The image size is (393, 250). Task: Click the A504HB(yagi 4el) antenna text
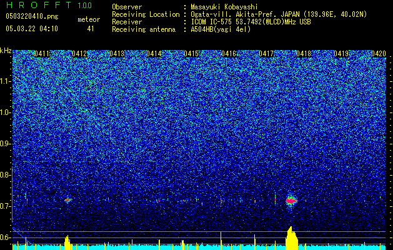[x=221, y=29]
